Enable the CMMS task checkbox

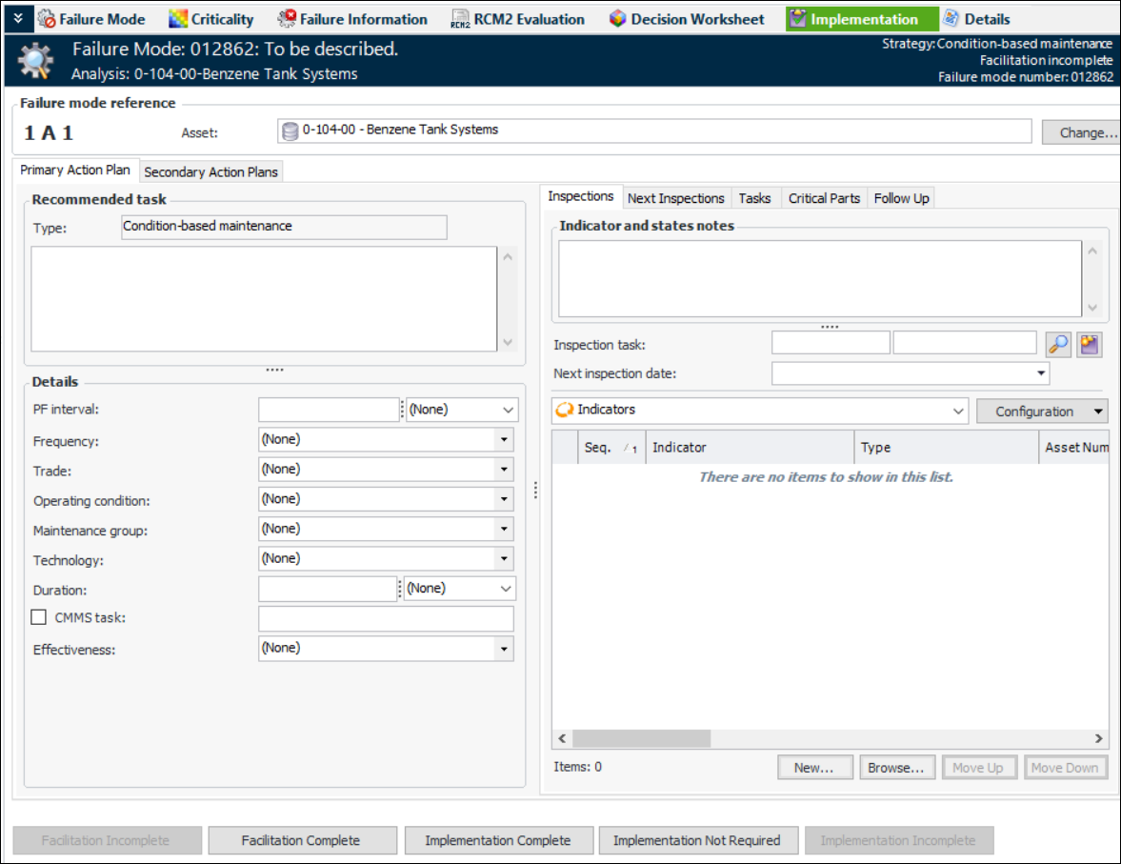39,617
